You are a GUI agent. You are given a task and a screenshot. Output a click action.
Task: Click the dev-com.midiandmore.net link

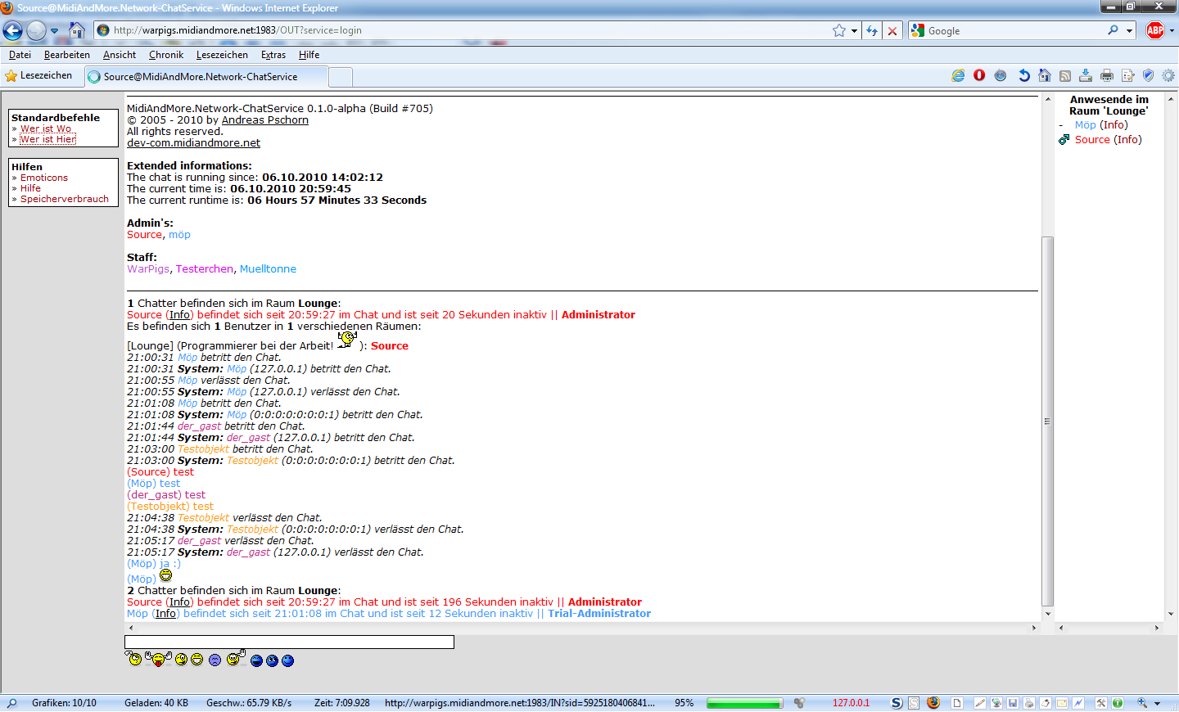pos(193,142)
